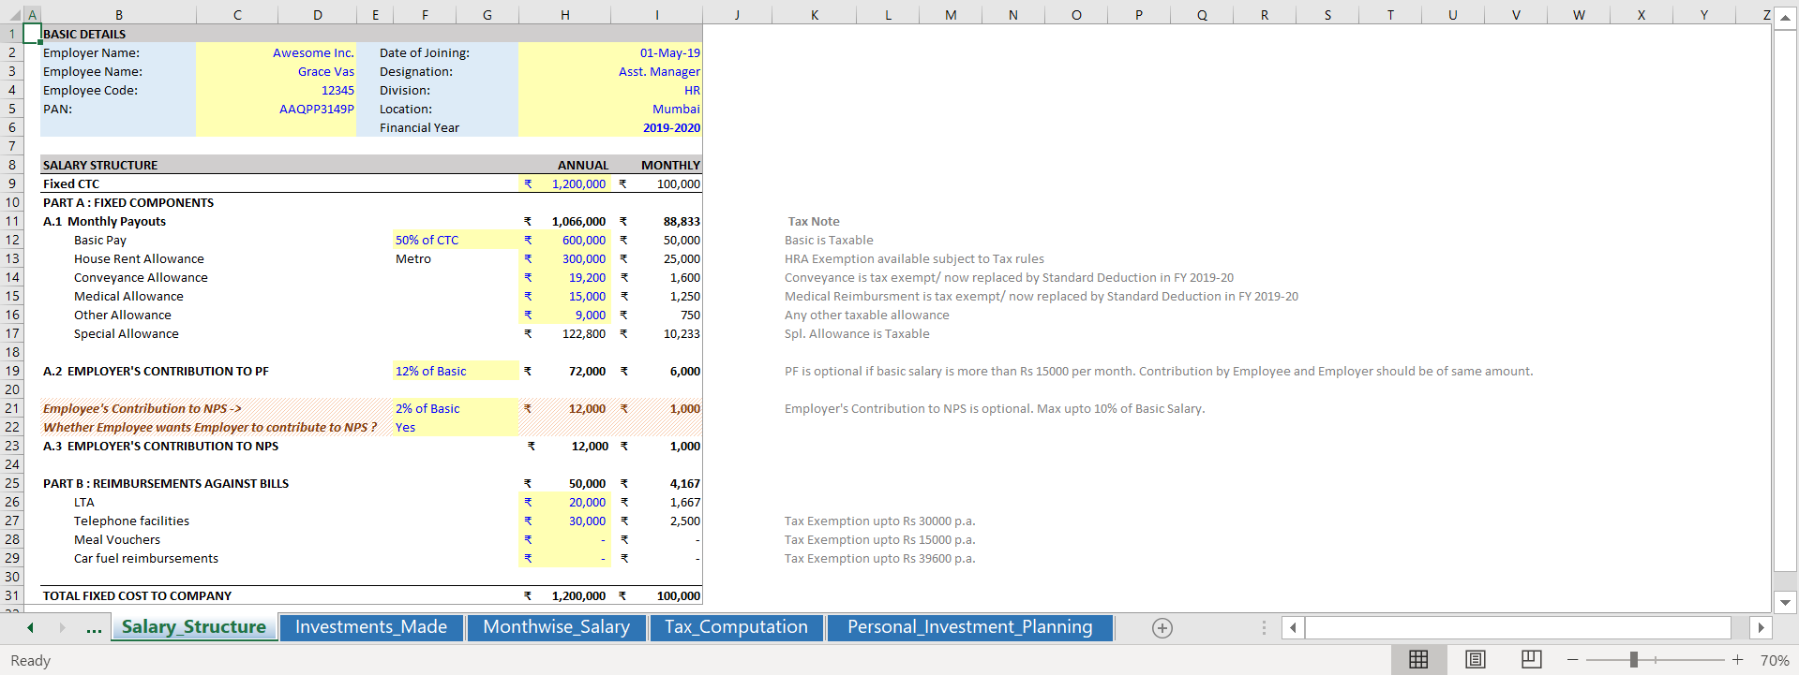Click the 'Tax Note' heading
The width and height of the screenshot is (1799, 675).
(814, 222)
